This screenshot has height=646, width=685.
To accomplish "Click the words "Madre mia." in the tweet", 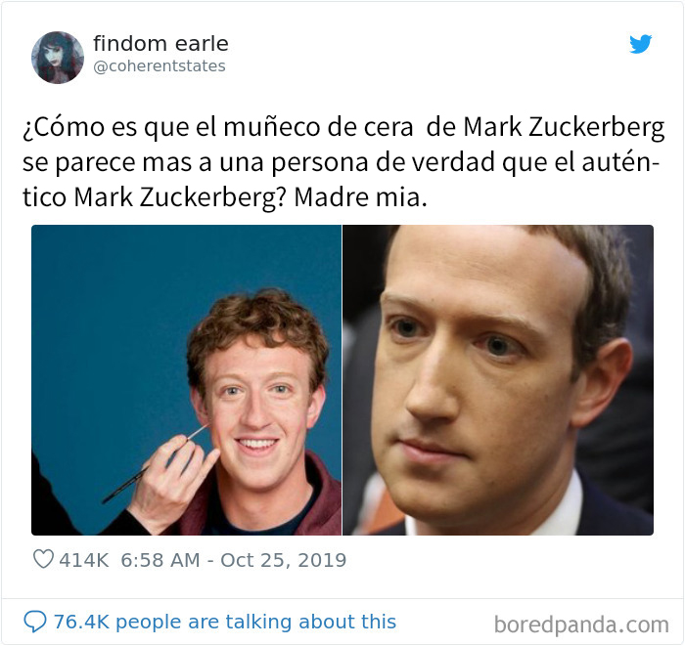I will (360, 197).
